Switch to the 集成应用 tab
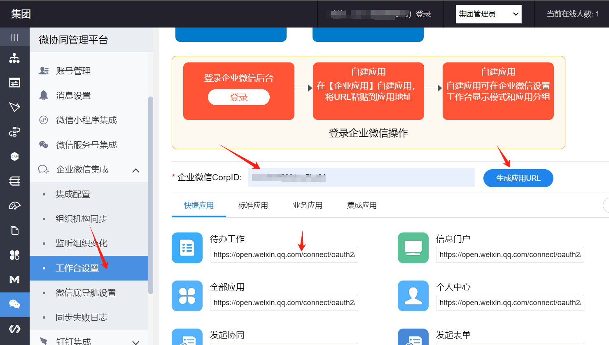609x345 pixels. tap(362, 205)
